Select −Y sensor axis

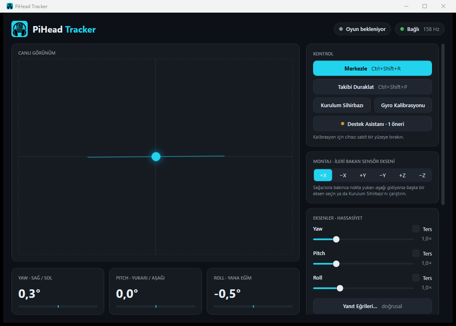pyautogui.click(x=382, y=175)
